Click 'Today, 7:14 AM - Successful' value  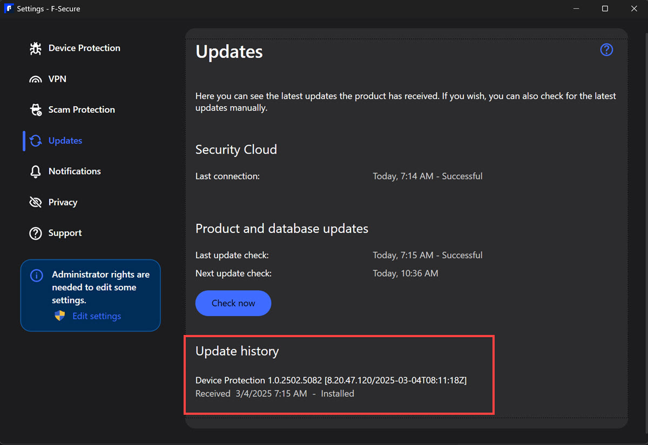(x=428, y=176)
